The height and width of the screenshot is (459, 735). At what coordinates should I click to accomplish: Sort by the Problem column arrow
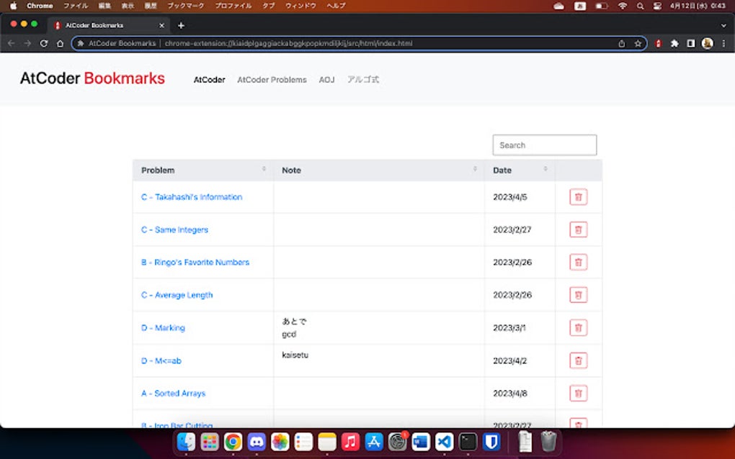(x=263, y=170)
